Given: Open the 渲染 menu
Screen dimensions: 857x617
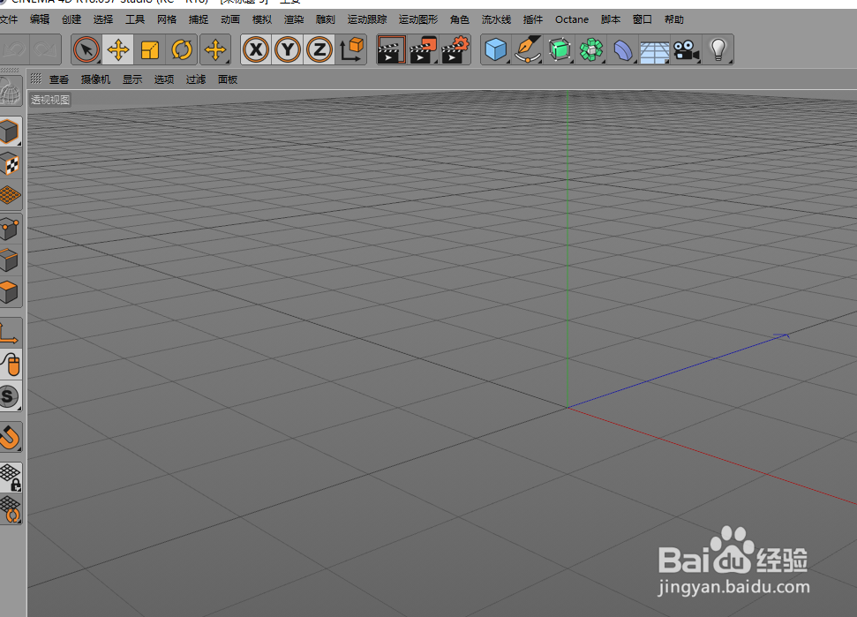Looking at the screenshot, I should [x=294, y=19].
